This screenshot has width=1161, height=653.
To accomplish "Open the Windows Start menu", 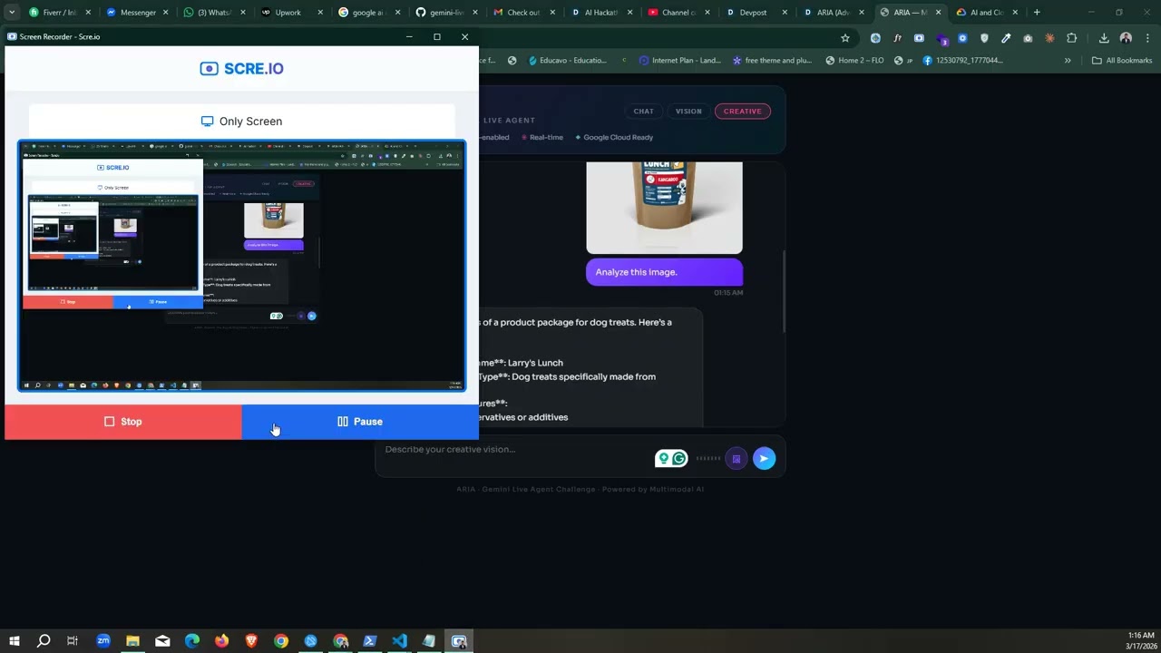I will 14,641.
